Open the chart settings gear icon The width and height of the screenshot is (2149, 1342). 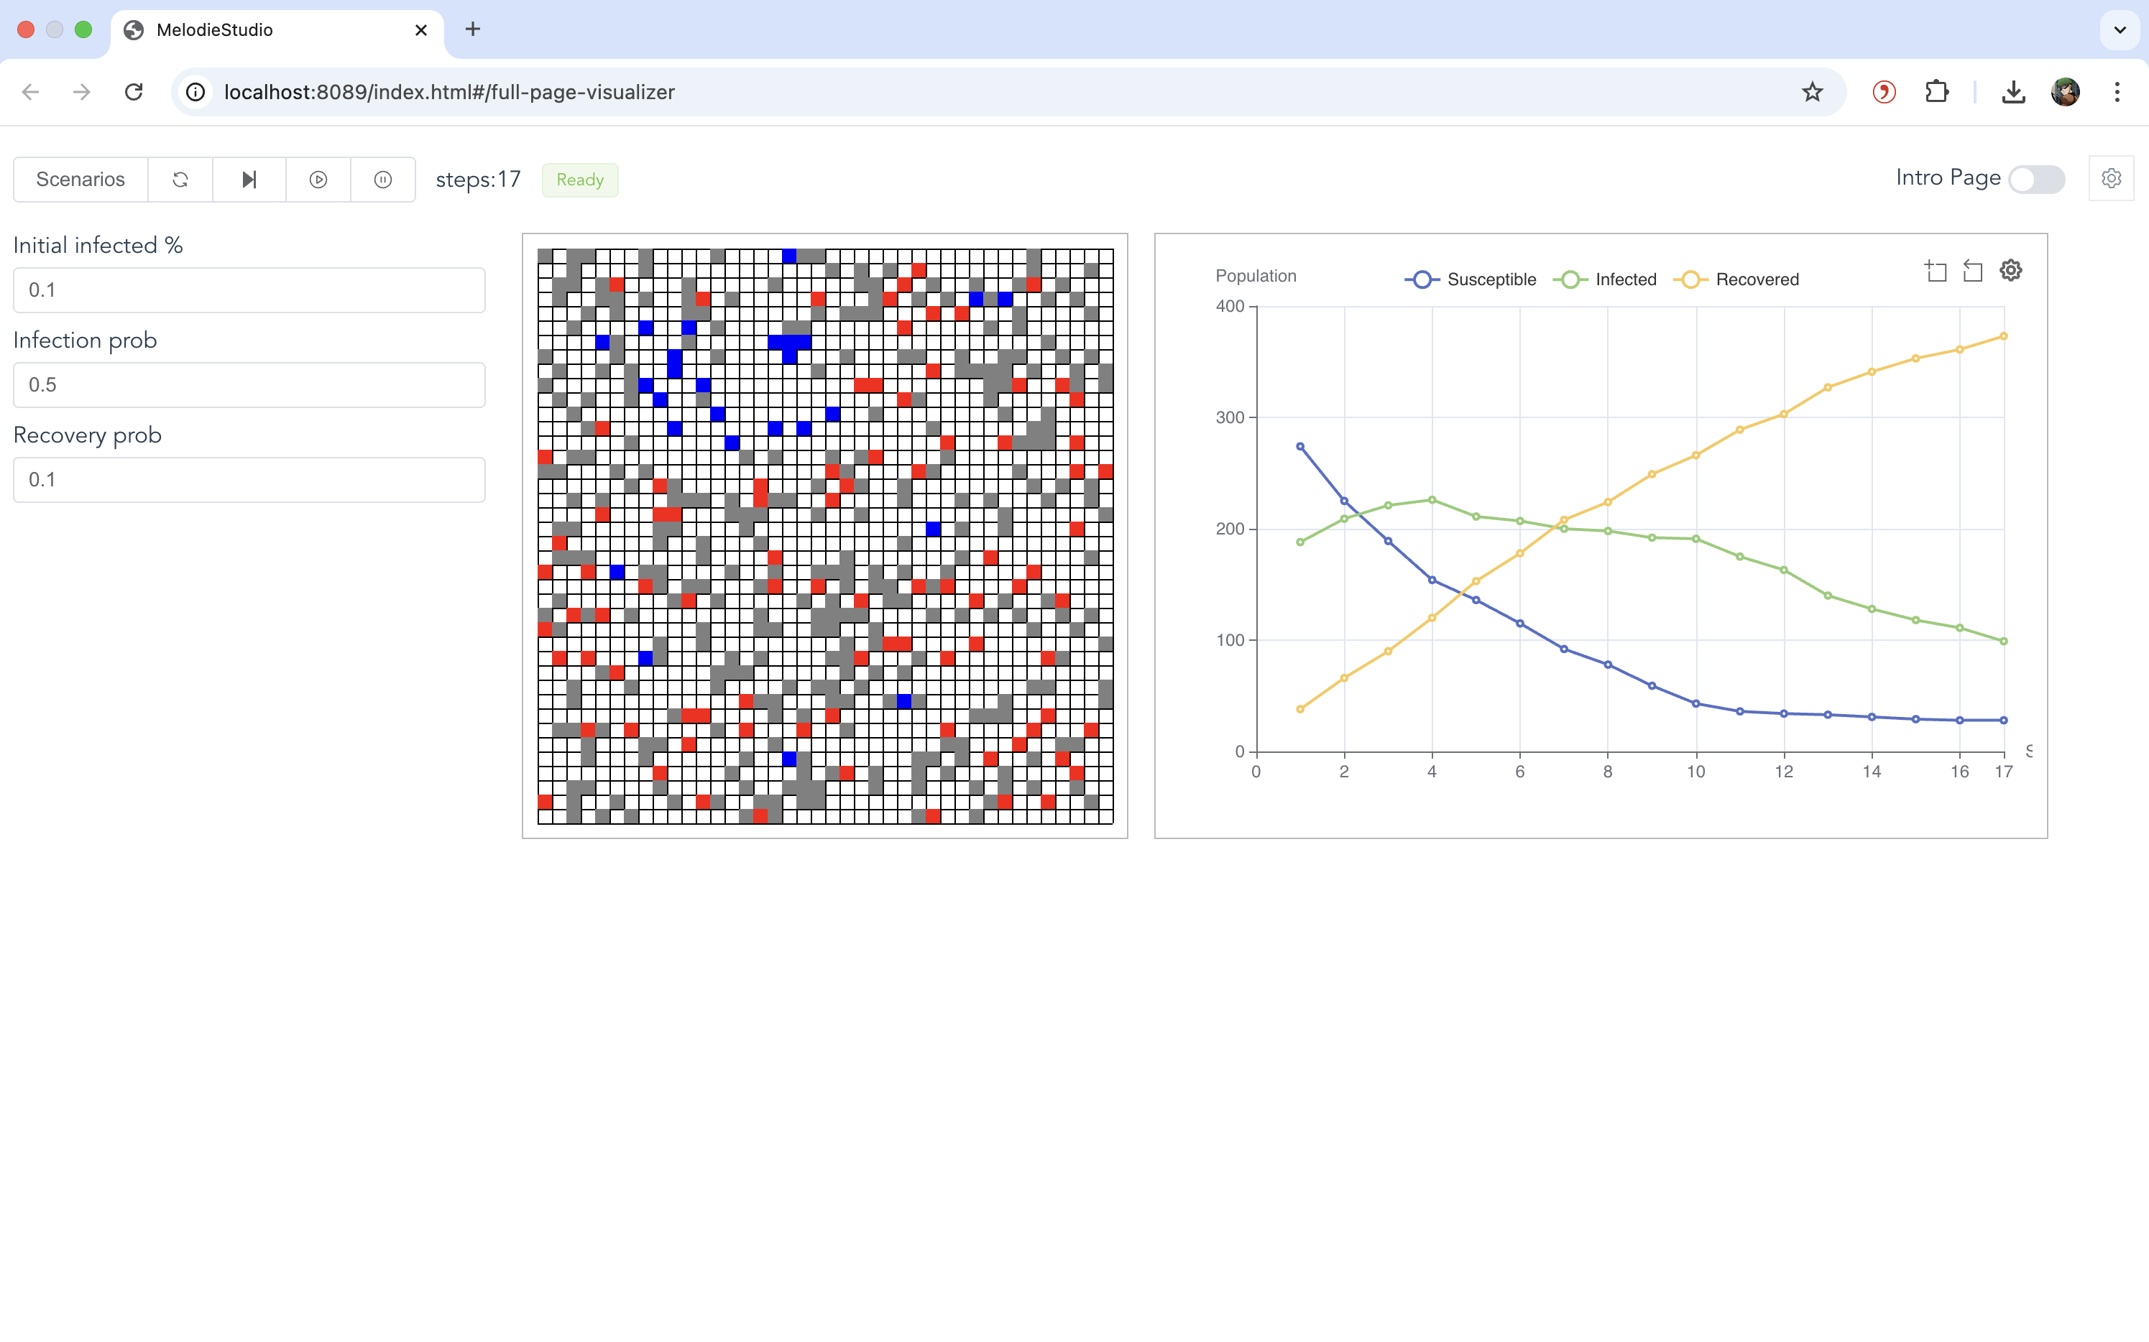(2010, 270)
